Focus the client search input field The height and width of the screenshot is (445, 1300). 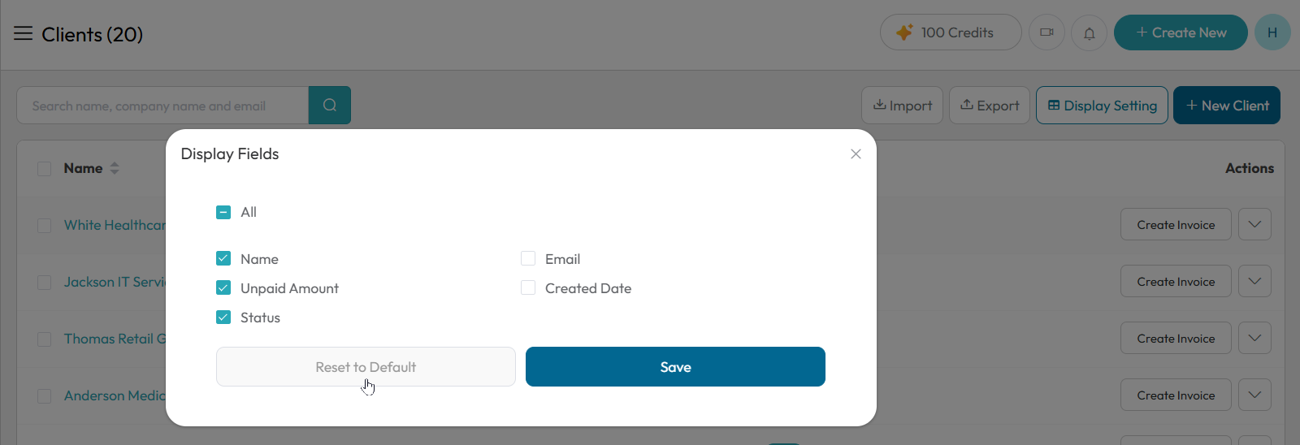(x=162, y=105)
